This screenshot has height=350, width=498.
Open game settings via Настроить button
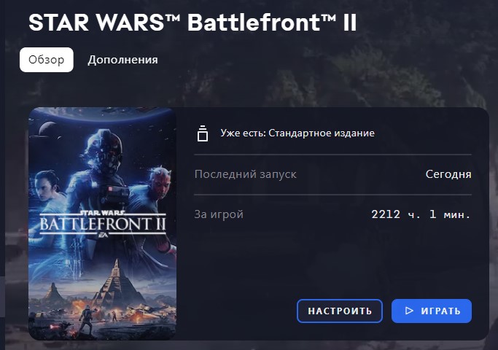point(340,311)
